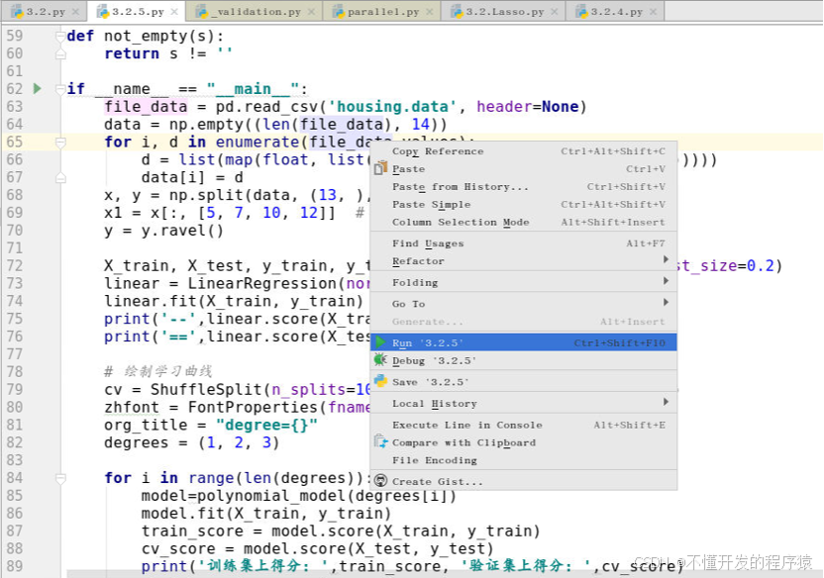Viewport: 824px width, 578px height.
Task: Close the 3.2.Lasso.py tab
Action: [555, 11]
